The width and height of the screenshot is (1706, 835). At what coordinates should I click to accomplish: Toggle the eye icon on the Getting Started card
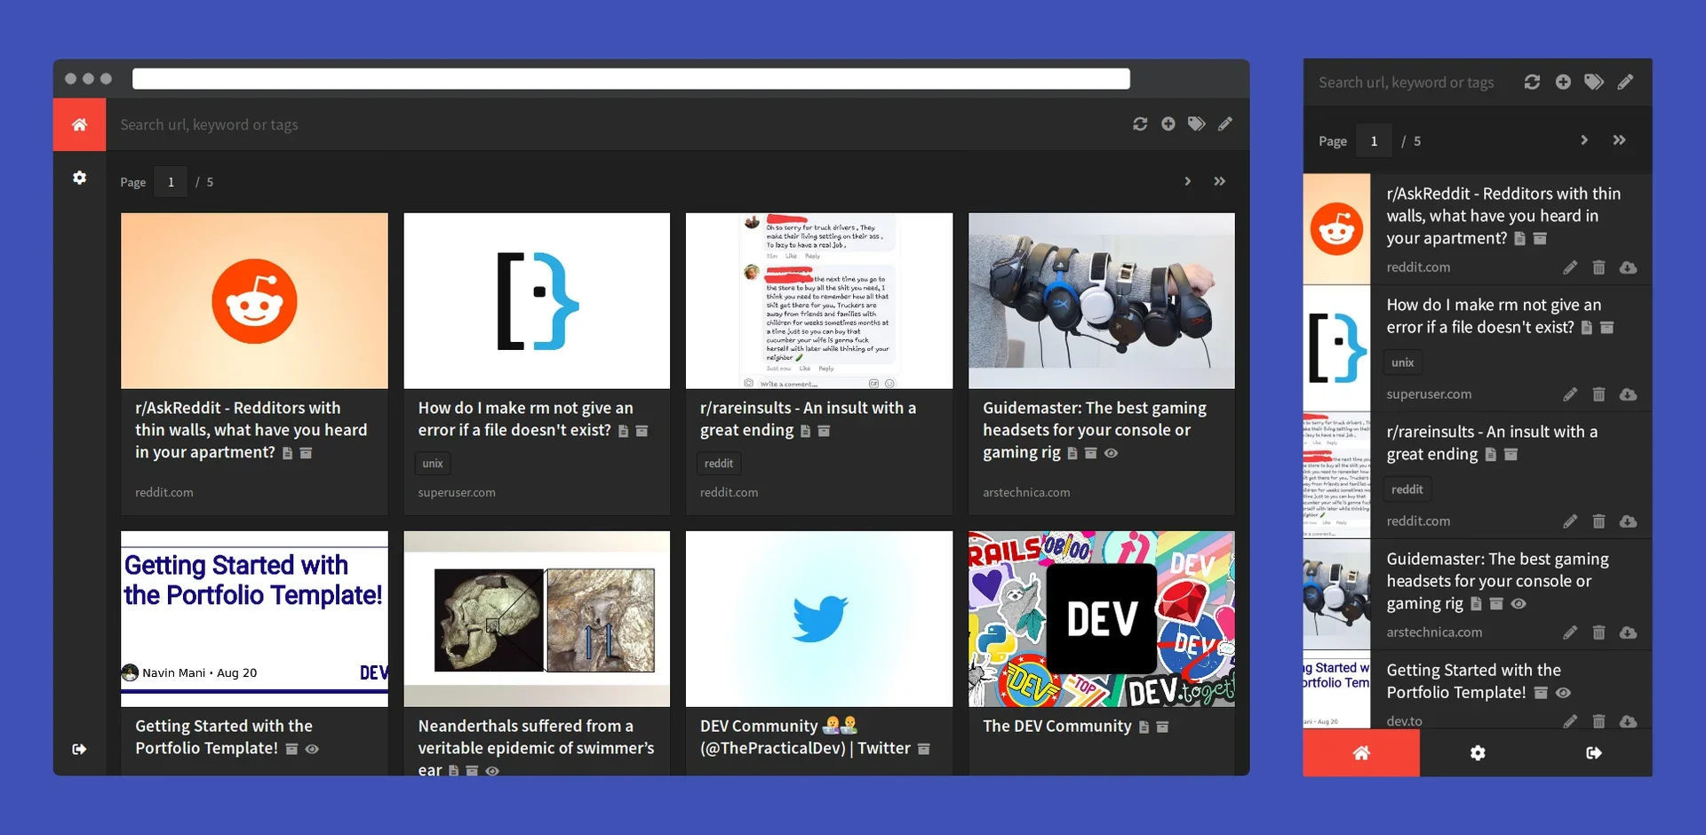coord(312,749)
